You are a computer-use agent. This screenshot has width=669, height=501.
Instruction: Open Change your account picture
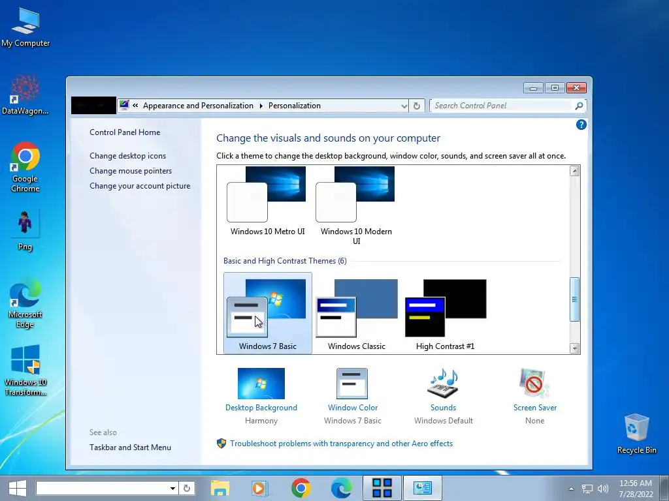(140, 186)
